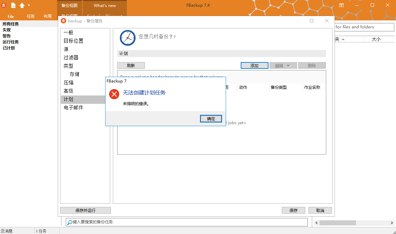Open the 压缩 page in backup properties
Viewport: 396px width, 234px height.
68,82
